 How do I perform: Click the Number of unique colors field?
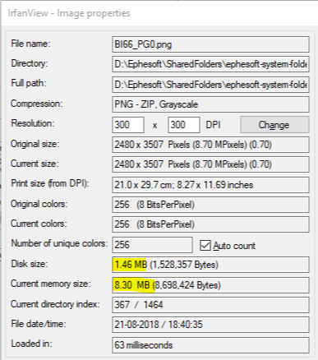pos(152,245)
